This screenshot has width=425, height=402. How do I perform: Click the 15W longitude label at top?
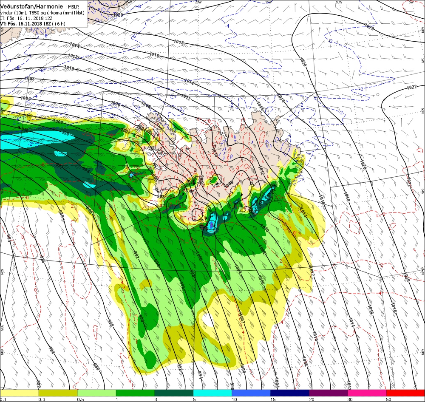click(x=269, y=2)
